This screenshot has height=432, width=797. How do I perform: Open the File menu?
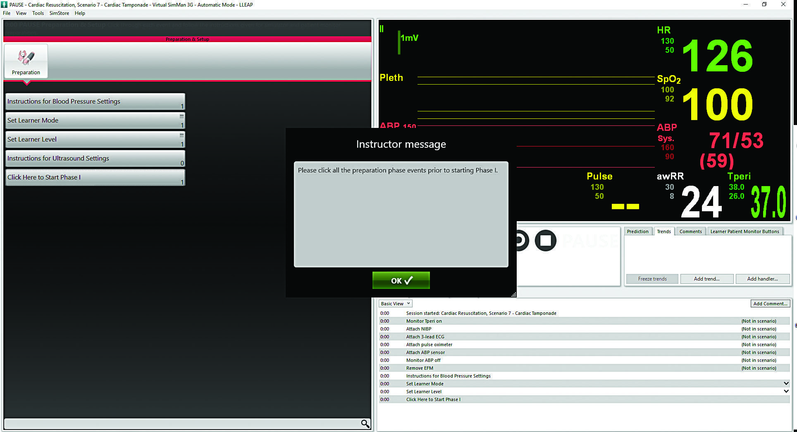click(7, 13)
